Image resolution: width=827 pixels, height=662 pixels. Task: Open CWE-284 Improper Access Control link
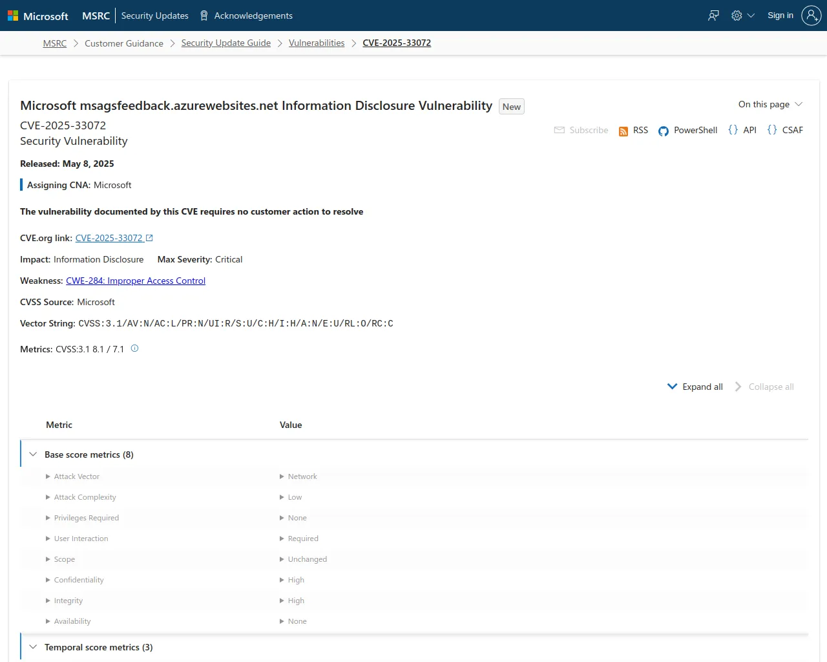(x=136, y=281)
